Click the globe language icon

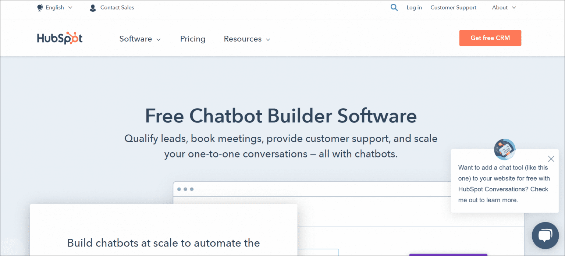40,8
